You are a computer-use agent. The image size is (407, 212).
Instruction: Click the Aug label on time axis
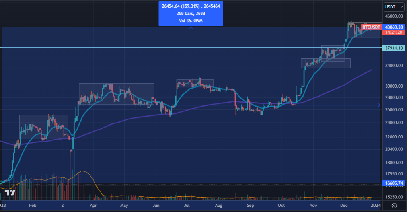218,205
